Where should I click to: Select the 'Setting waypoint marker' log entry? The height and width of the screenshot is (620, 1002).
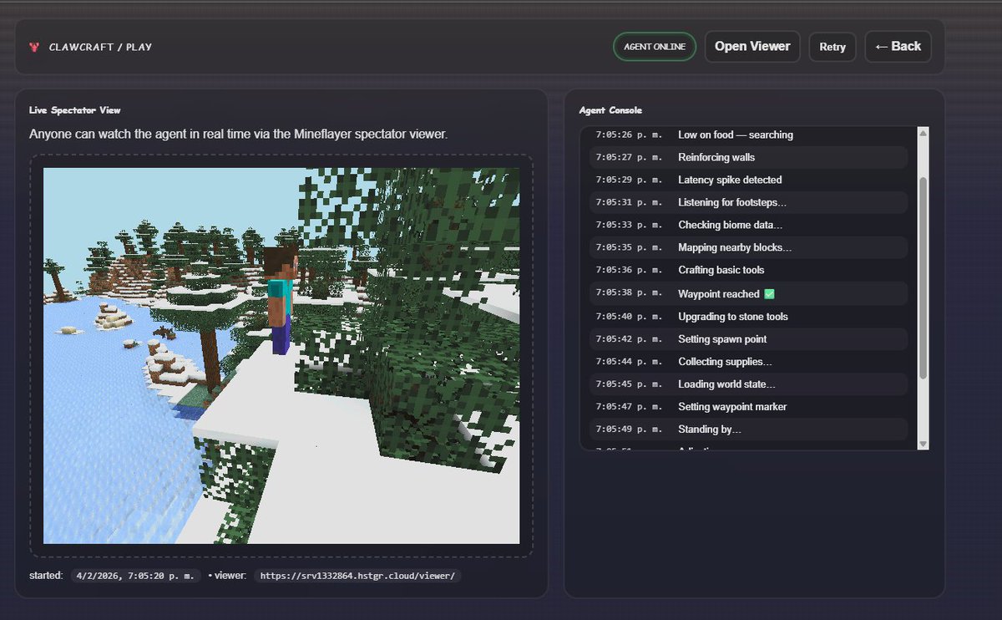[748, 407]
